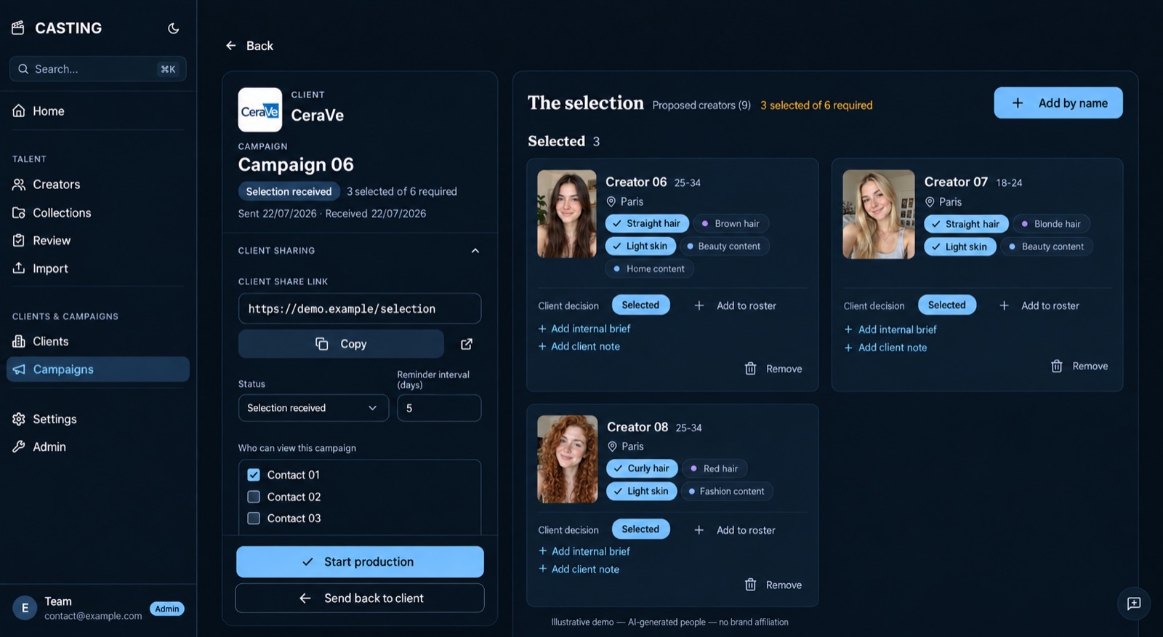Click Remove trash icon for Creator 07

pyautogui.click(x=1057, y=366)
